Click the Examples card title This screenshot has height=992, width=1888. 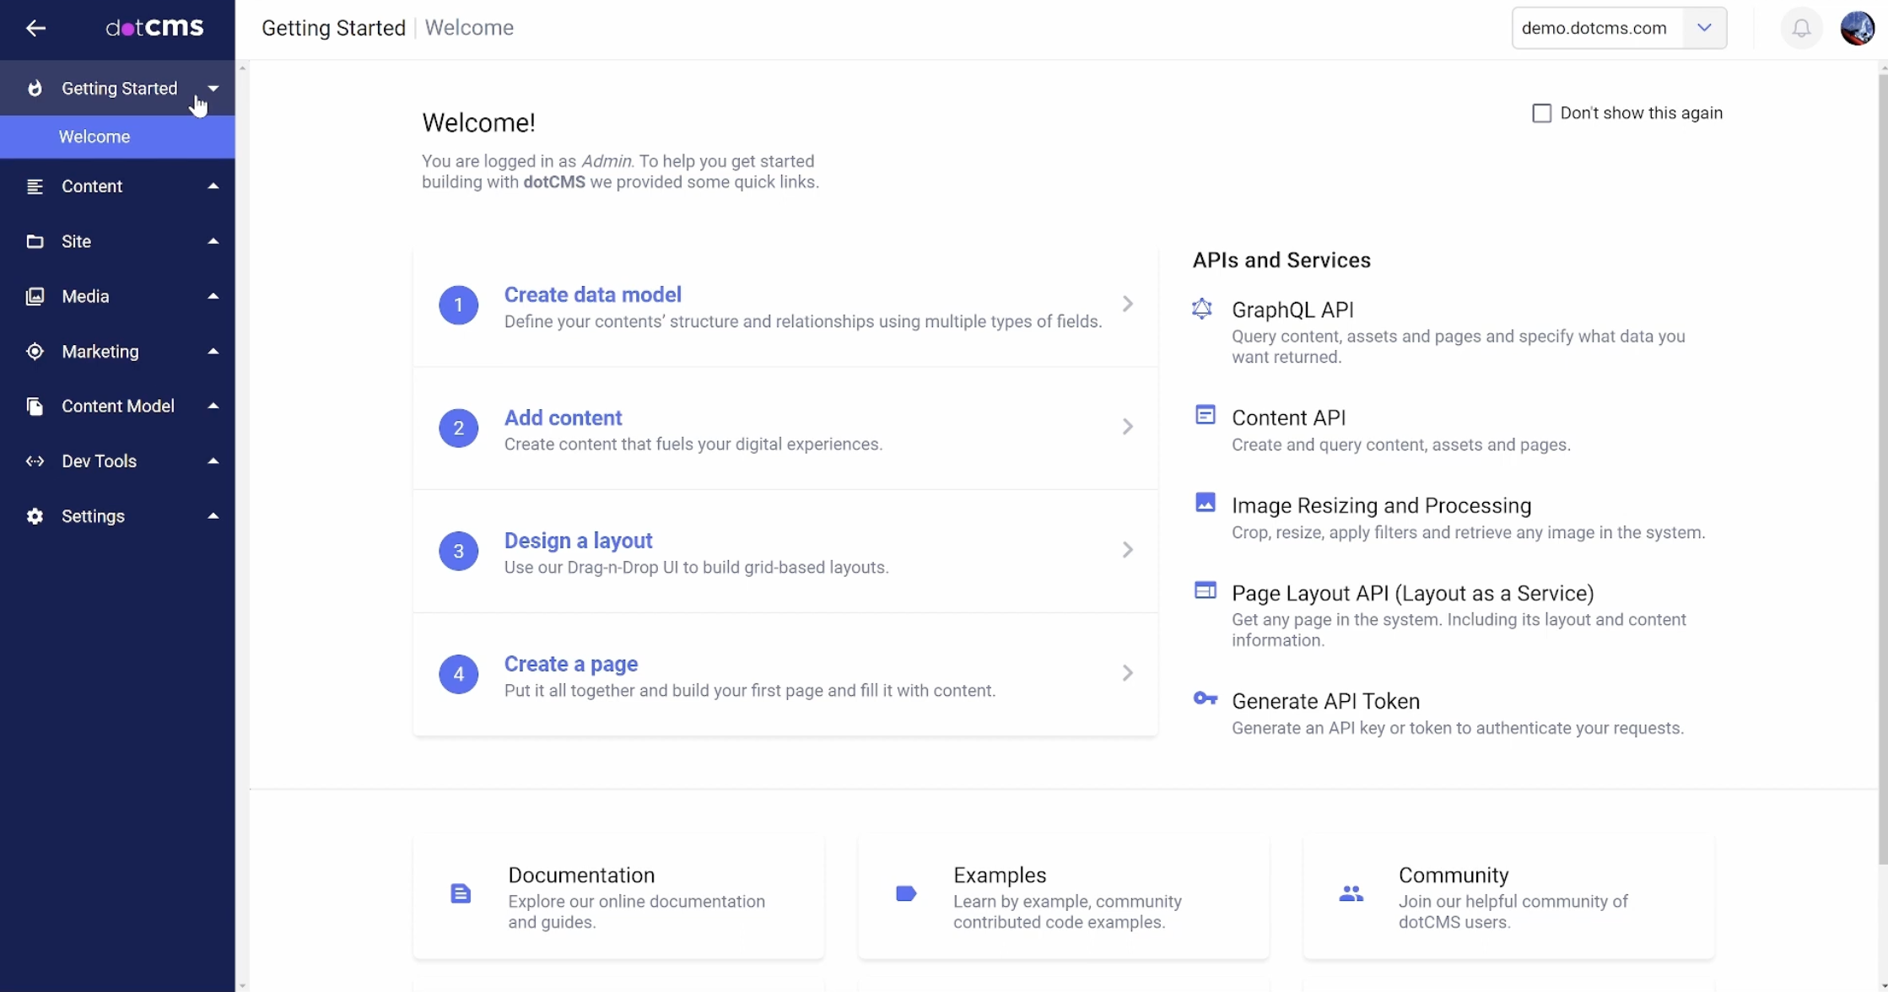[1000, 875]
